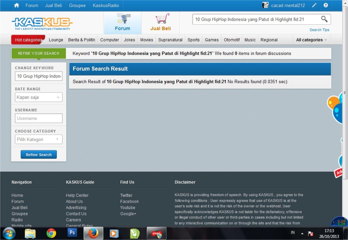Open the cacad.mental212 user menu

(x=288, y=5)
